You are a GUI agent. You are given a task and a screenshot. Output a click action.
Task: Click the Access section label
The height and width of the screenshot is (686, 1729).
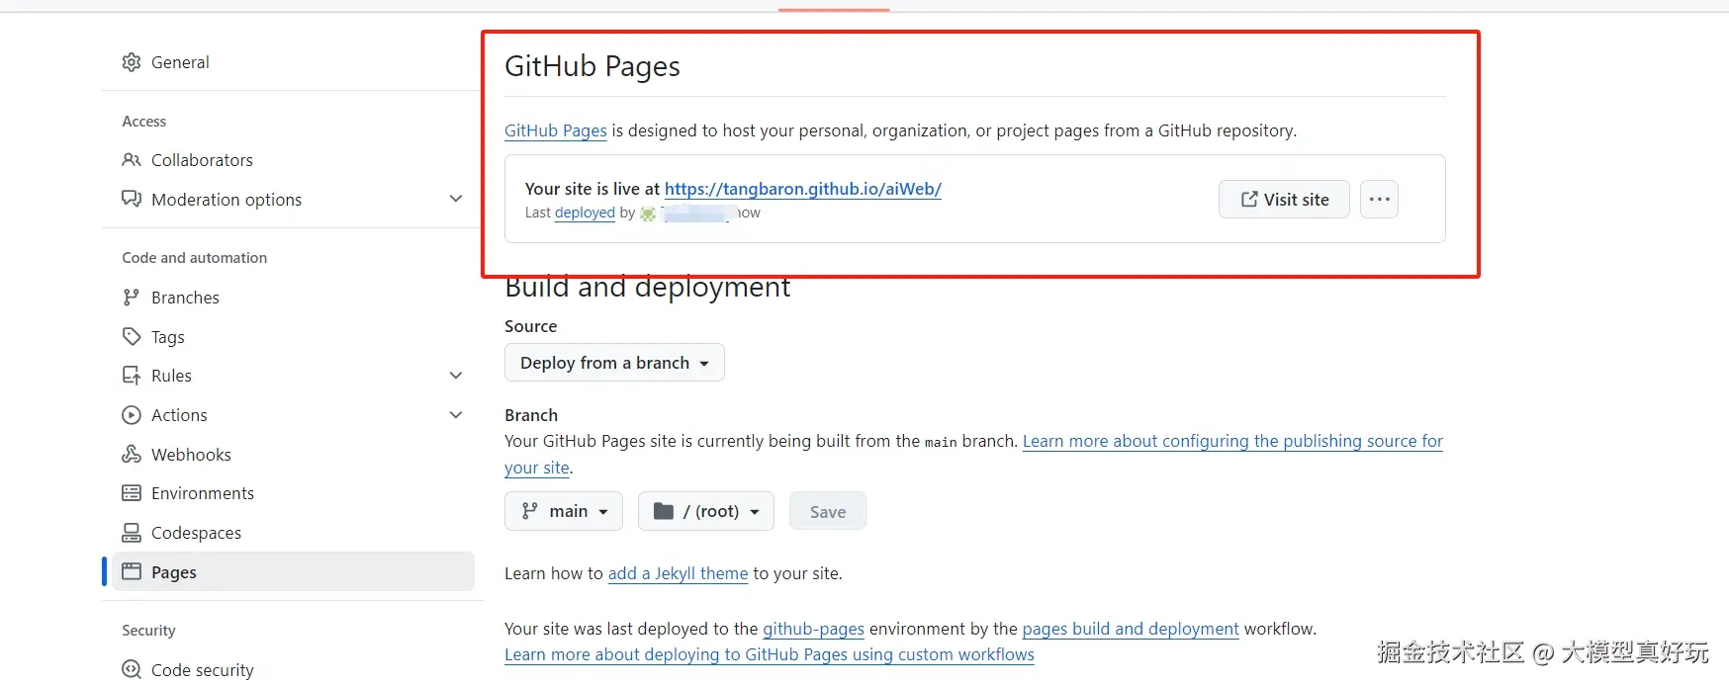(x=144, y=122)
